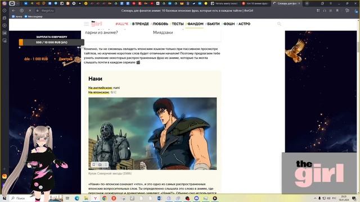
Task: Stop page loading with the X button
Action: 30,11
